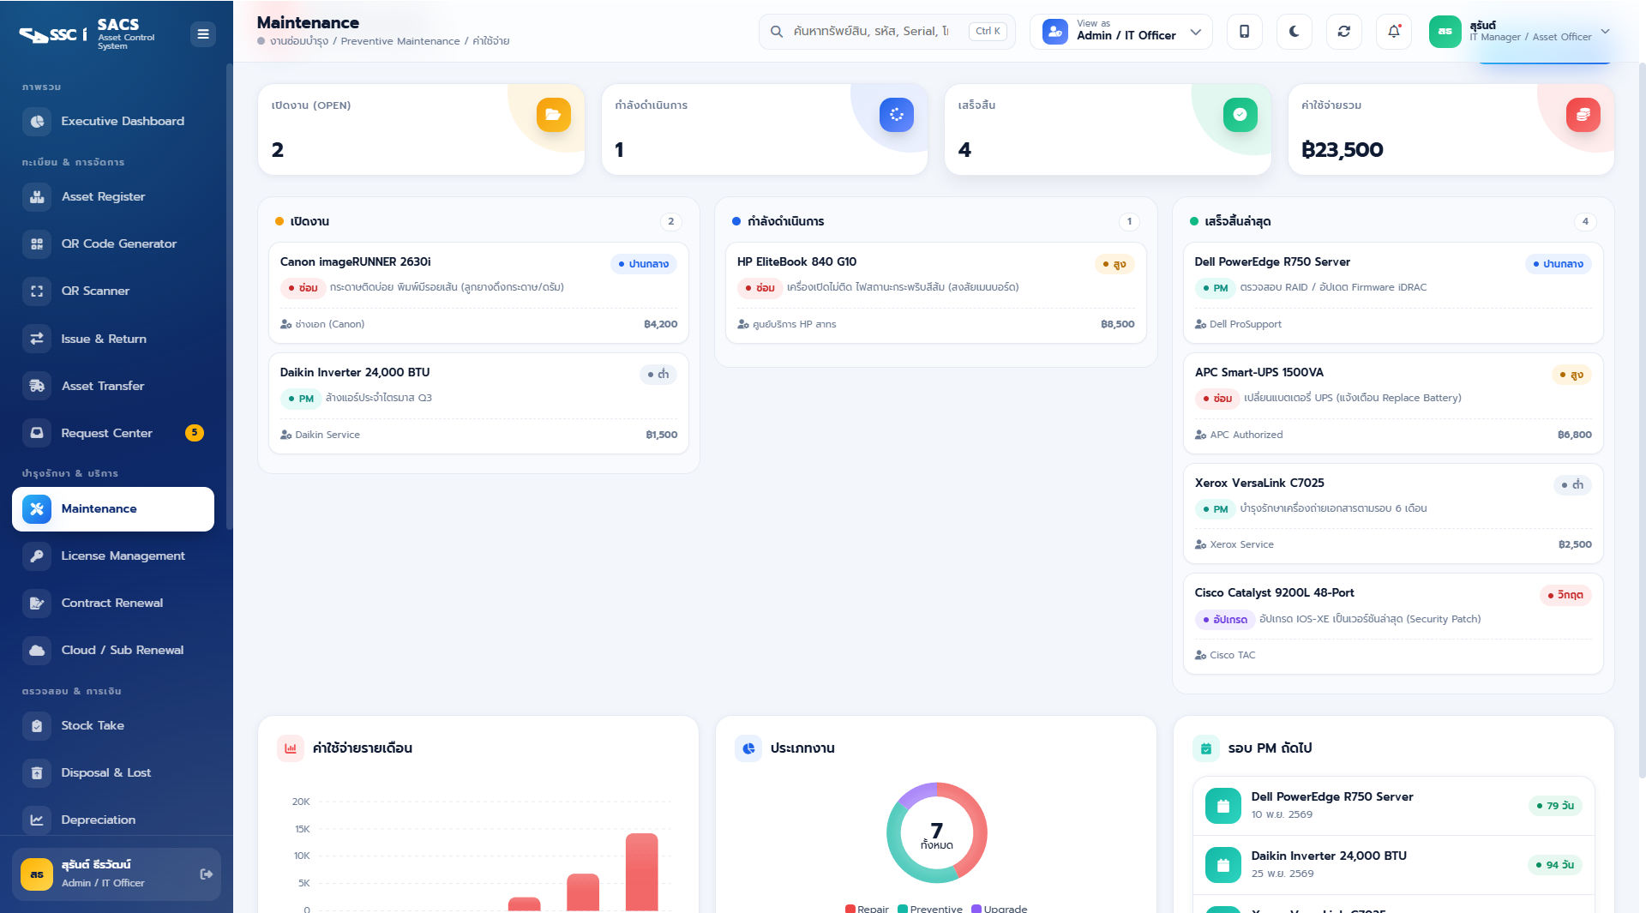This screenshot has height=913, width=1646.
Task: Open the Canon imageRUNNER 2630i job card
Action: pyautogui.click(x=478, y=293)
